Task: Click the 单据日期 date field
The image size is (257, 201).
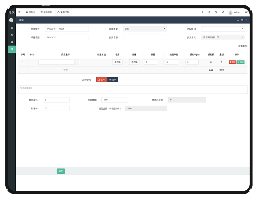Action: (67, 37)
